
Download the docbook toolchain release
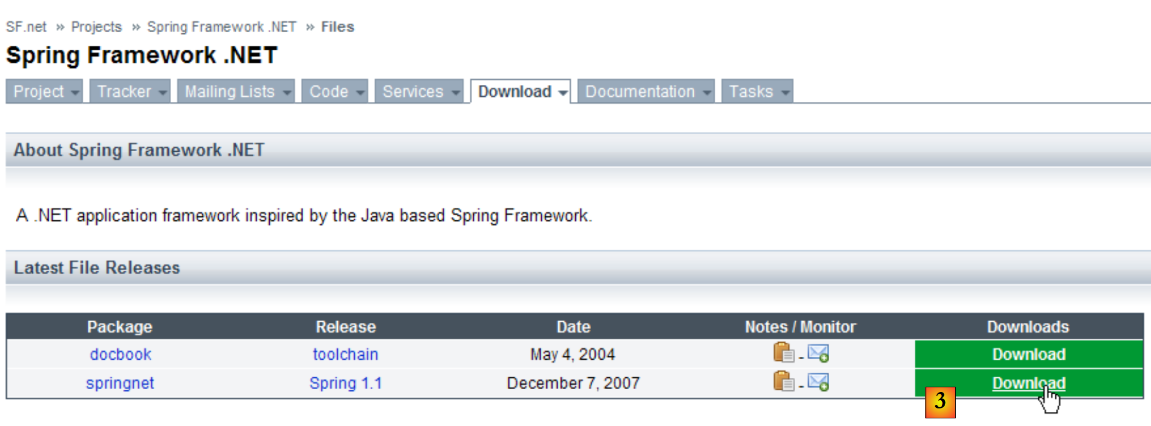coord(1028,355)
